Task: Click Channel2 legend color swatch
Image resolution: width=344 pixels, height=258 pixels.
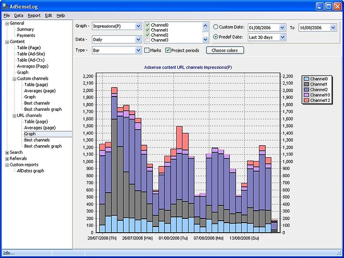Action: coord(306,90)
